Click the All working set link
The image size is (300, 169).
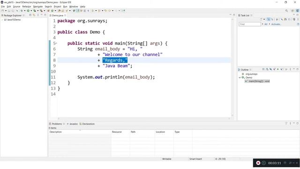tap(266, 24)
